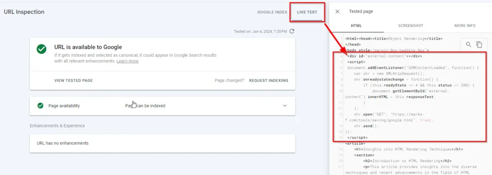This screenshot has width=492, height=175.
Task: Search within the HTML code
Action: (x=468, y=45)
